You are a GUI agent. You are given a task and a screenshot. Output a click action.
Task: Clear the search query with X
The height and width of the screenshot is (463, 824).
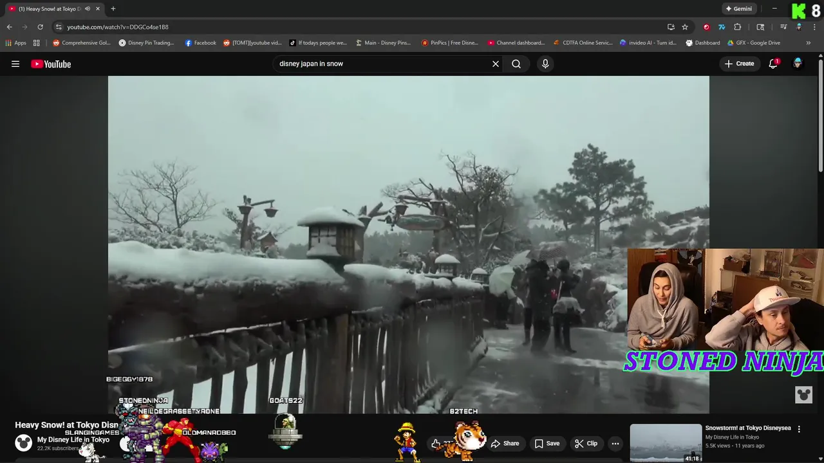pos(496,64)
